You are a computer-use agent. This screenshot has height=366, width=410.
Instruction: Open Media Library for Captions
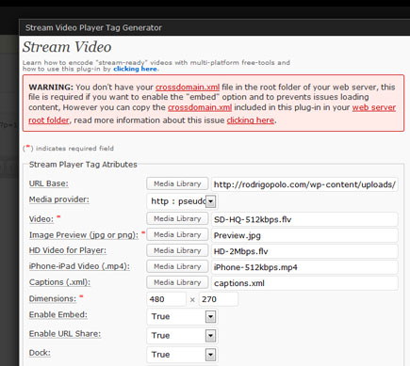coord(177,282)
